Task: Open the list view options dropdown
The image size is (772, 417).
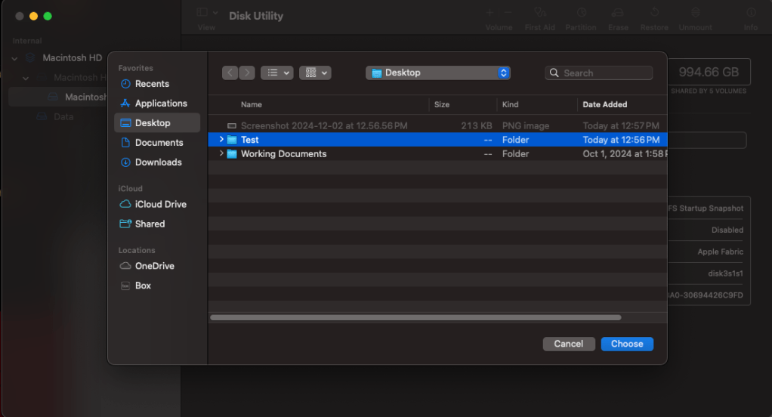Action: pyautogui.click(x=276, y=73)
